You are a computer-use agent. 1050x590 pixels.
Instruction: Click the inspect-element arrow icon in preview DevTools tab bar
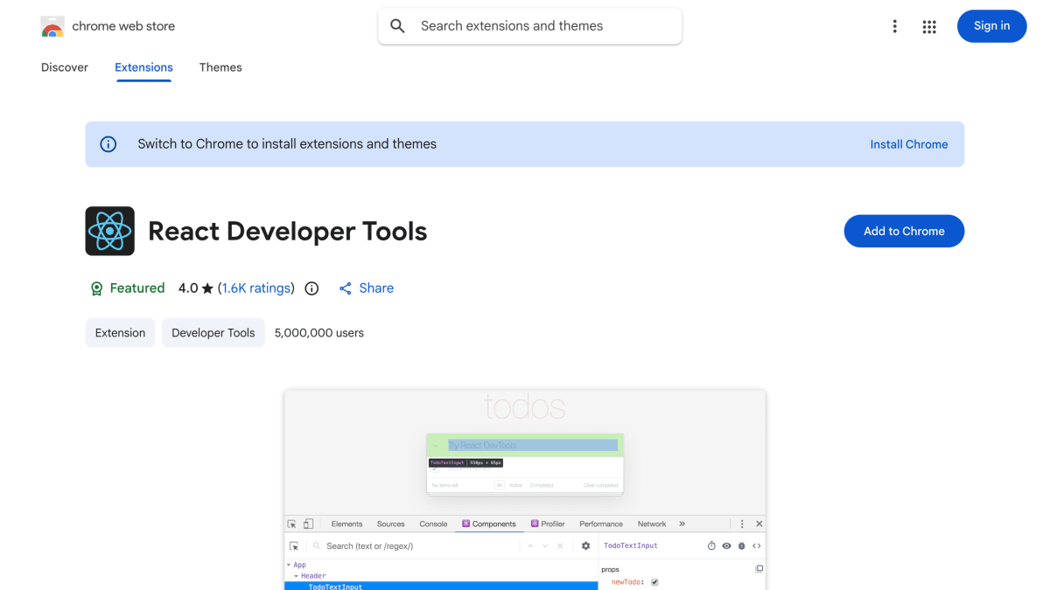pyautogui.click(x=292, y=524)
